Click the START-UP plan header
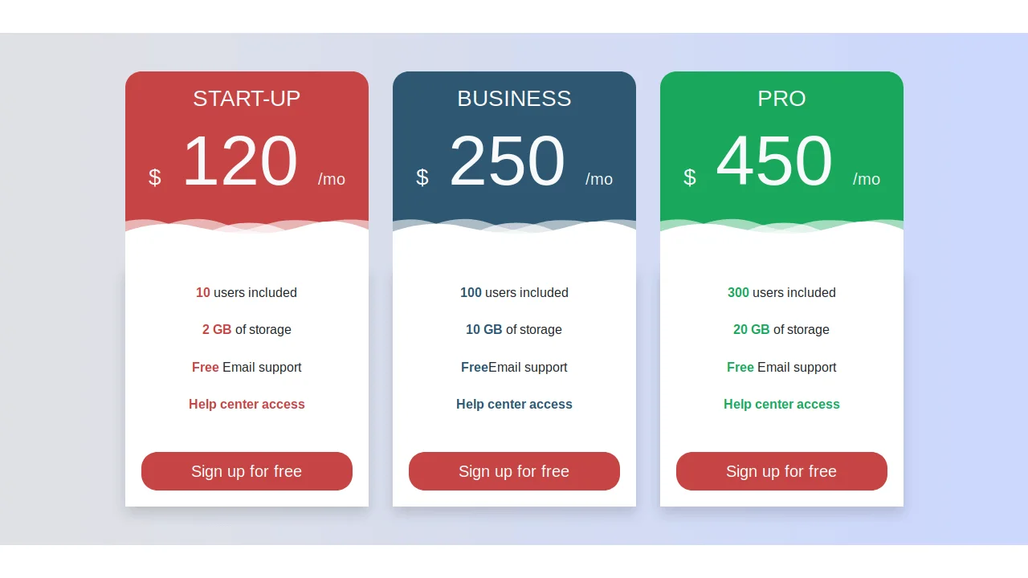Viewport: 1028px width, 578px height. pyautogui.click(x=247, y=98)
